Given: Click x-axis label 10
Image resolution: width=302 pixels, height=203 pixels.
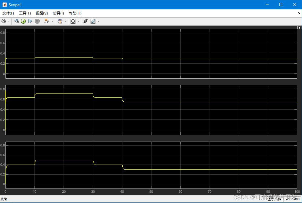Looking at the screenshot, I should (x=35, y=192).
